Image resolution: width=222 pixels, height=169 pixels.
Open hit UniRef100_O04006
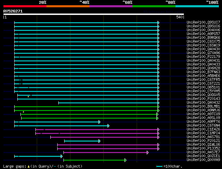(203, 30)
